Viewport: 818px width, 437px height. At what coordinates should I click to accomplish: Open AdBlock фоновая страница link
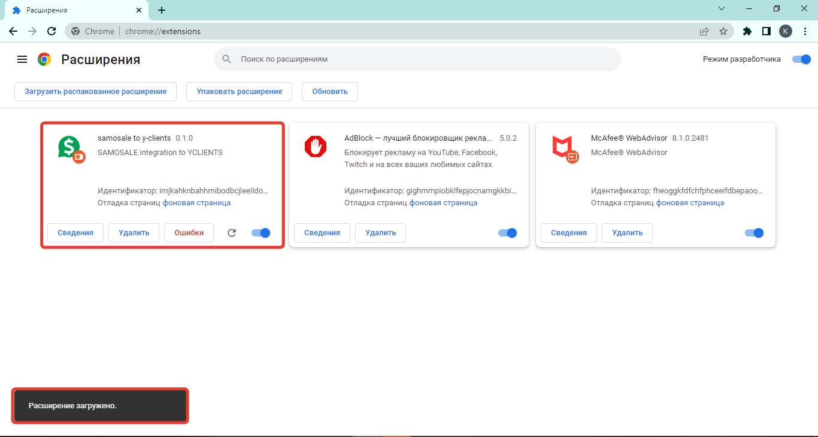click(443, 203)
